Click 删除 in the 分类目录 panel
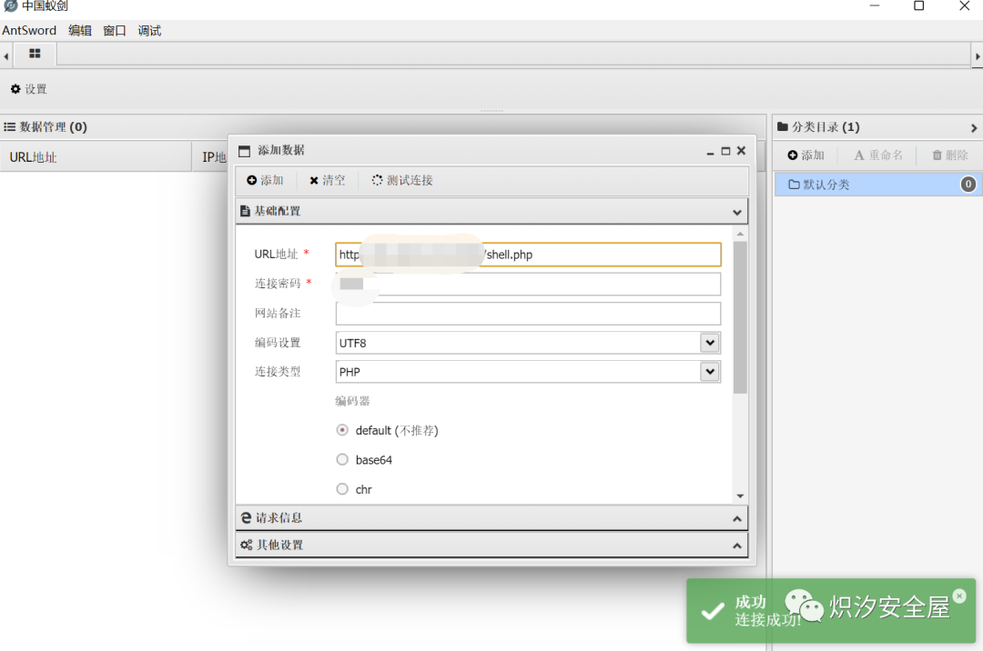The image size is (983, 651). click(949, 155)
